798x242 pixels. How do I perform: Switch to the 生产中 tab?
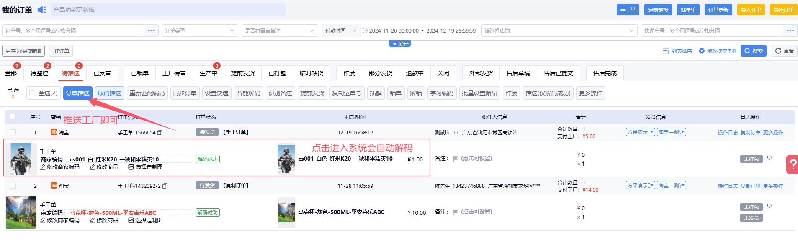pyautogui.click(x=209, y=73)
